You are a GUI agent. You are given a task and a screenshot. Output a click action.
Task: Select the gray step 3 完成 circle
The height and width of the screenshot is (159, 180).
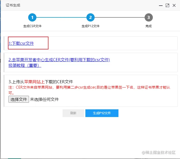pyautogui.click(x=149, y=17)
